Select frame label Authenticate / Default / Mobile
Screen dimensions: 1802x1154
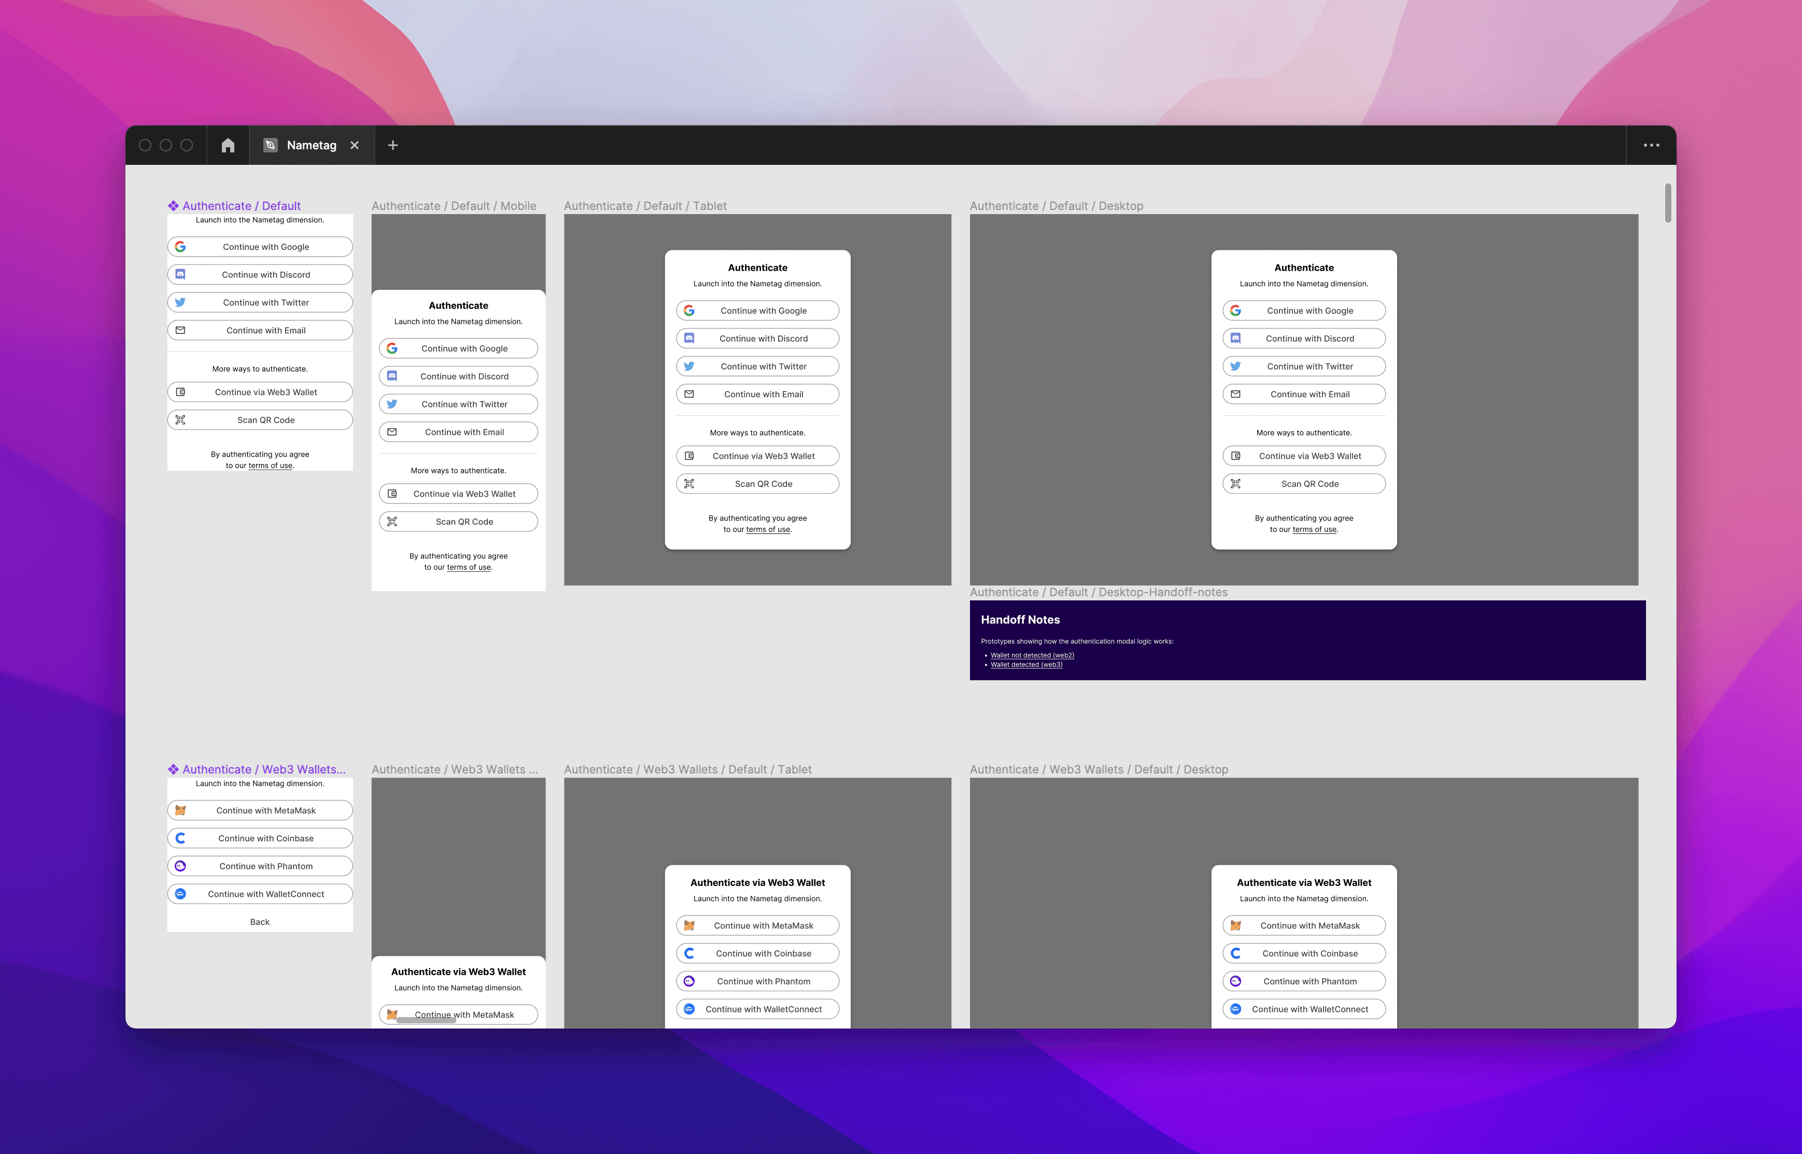pyautogui.click(x=453, y=206)
